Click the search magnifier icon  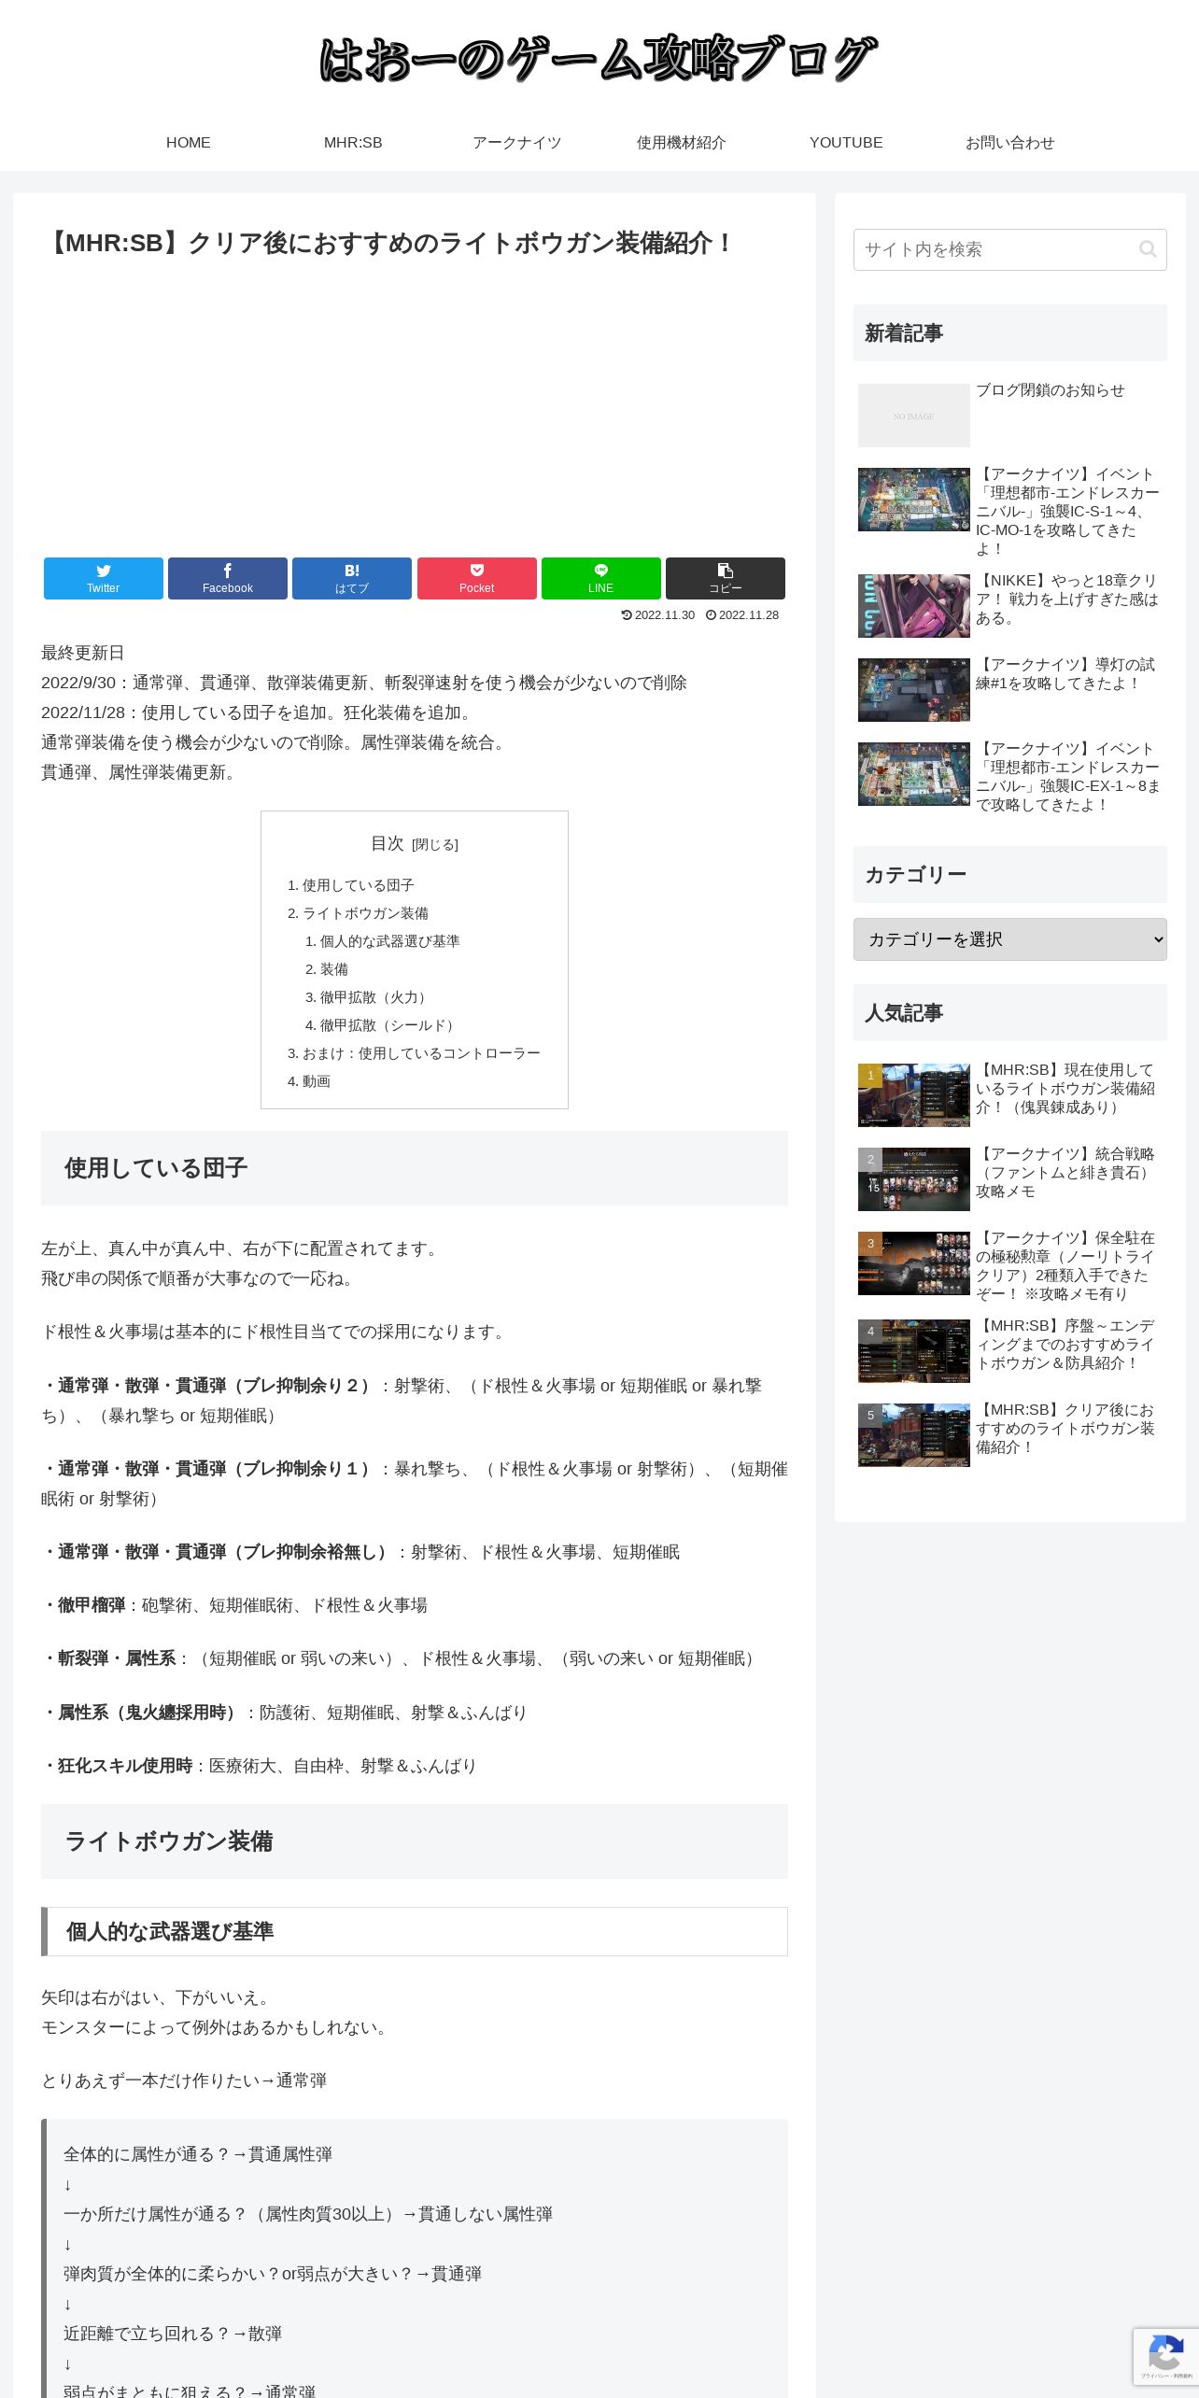1148,249
